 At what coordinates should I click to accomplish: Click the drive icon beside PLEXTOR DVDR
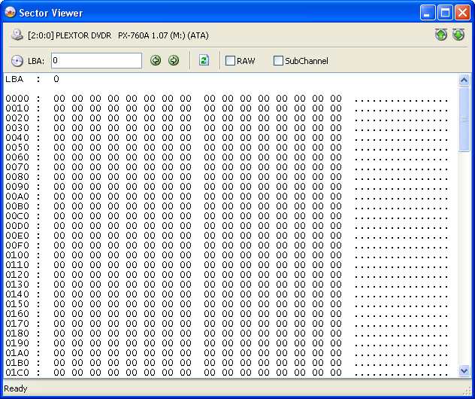click(x=17, y=35)
